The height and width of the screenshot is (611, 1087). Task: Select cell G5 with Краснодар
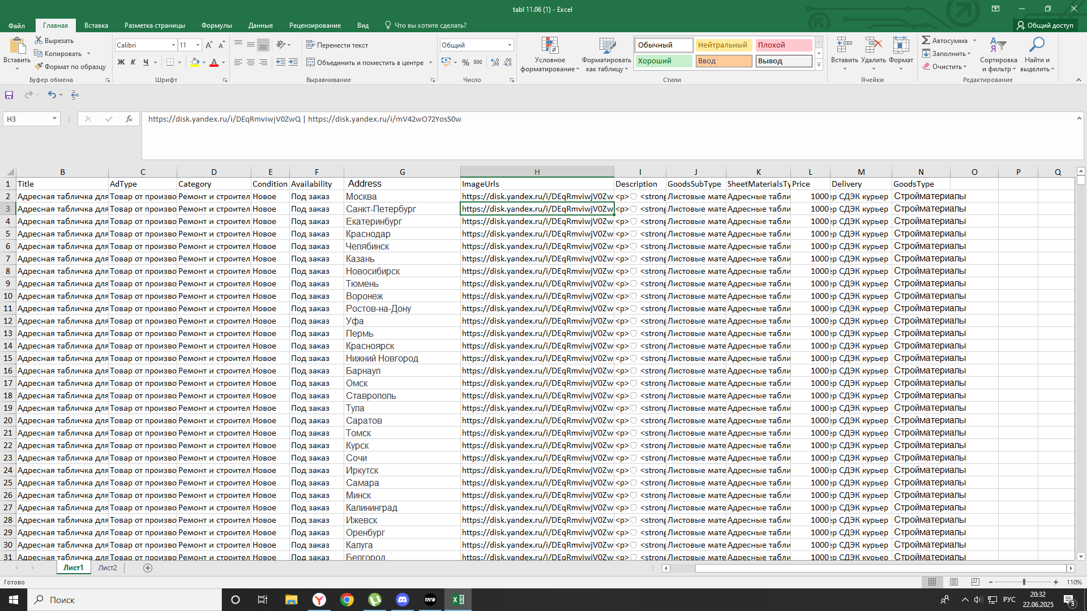point(402,234)
